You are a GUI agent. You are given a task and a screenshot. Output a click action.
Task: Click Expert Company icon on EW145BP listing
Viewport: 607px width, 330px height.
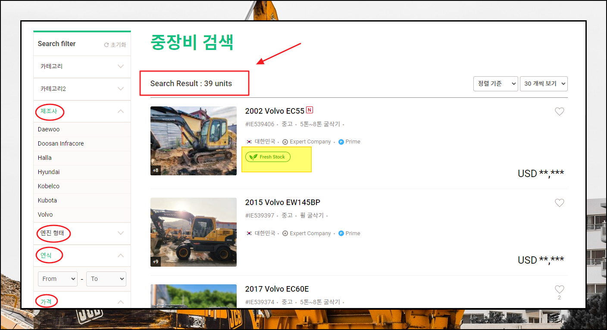285,233
